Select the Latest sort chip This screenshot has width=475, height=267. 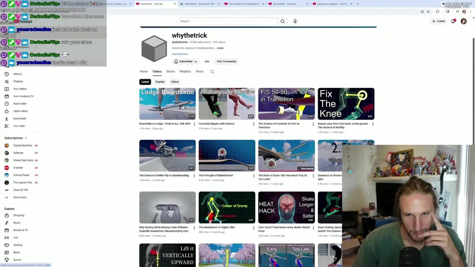click(145, 82)
